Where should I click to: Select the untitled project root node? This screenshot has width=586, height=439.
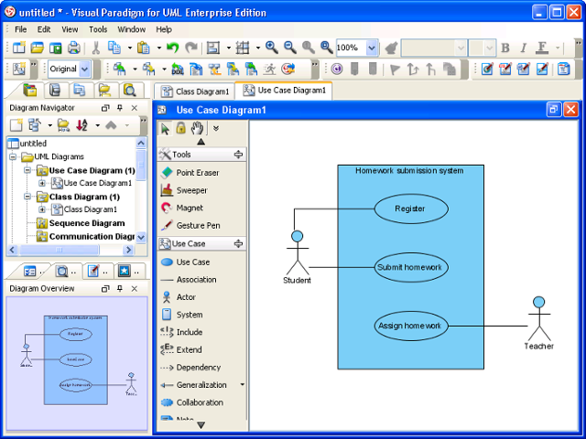33,144
